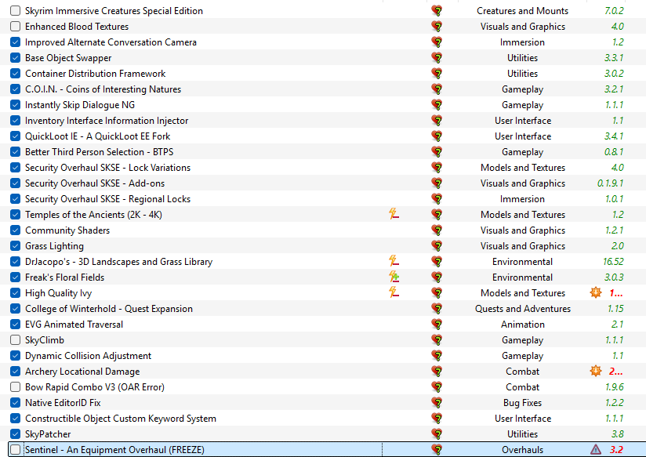
Task: Click the overwrite conflict icon for Freak's Floral Fields
Action: pyautogui.click(x=394, y=277)
